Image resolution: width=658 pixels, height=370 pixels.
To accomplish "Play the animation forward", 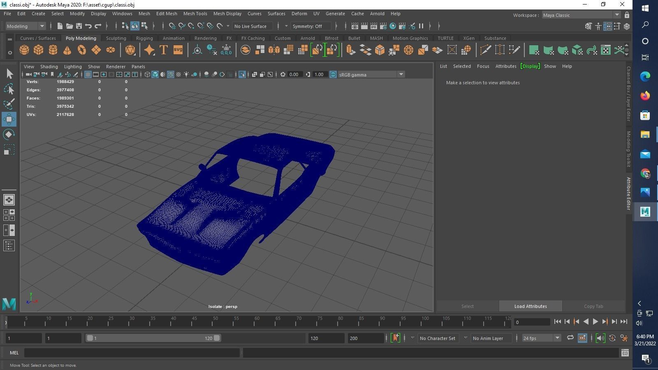I will click(595, 322).
